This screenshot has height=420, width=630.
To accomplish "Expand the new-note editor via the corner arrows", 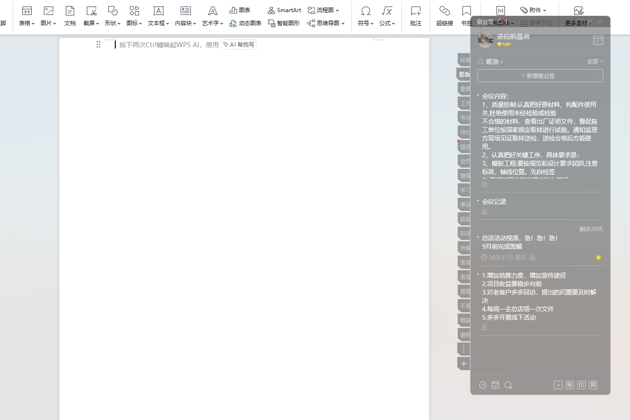I will tap(595, 76).
